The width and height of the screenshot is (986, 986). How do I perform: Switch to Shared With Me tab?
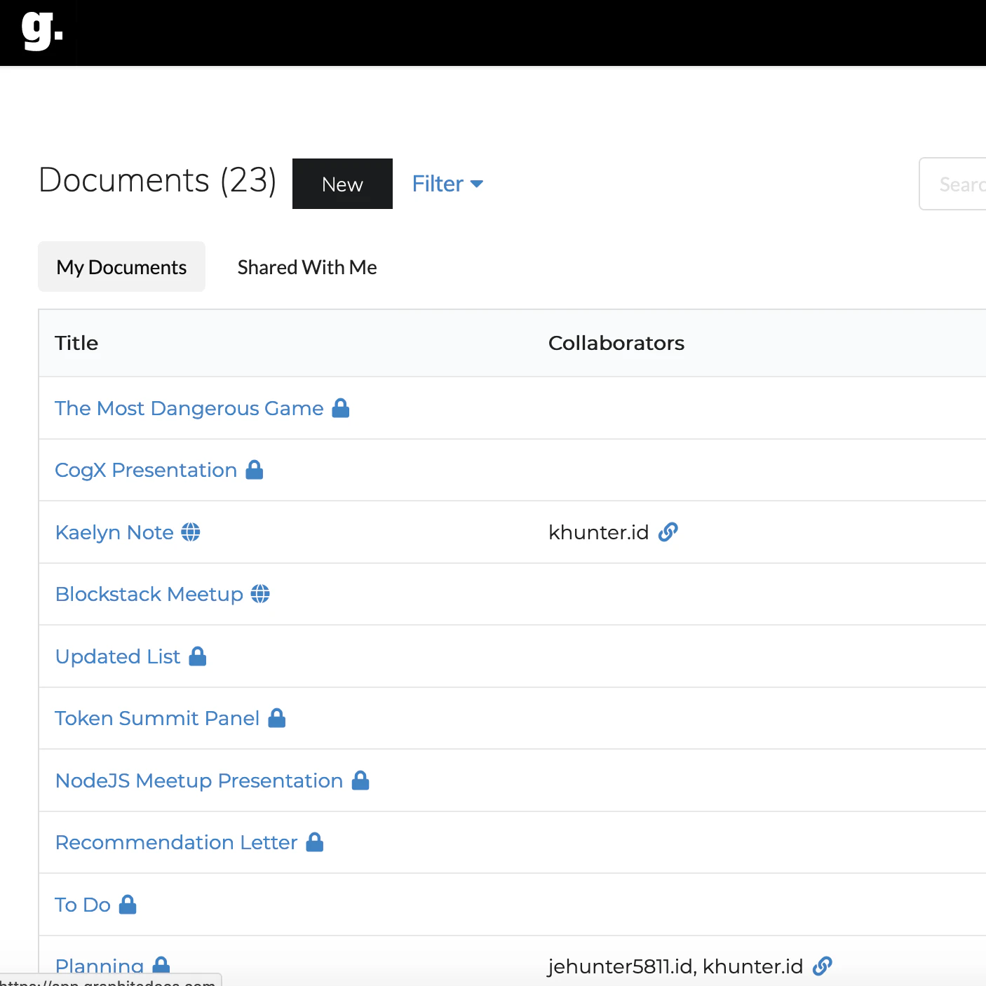pos(307,266)
